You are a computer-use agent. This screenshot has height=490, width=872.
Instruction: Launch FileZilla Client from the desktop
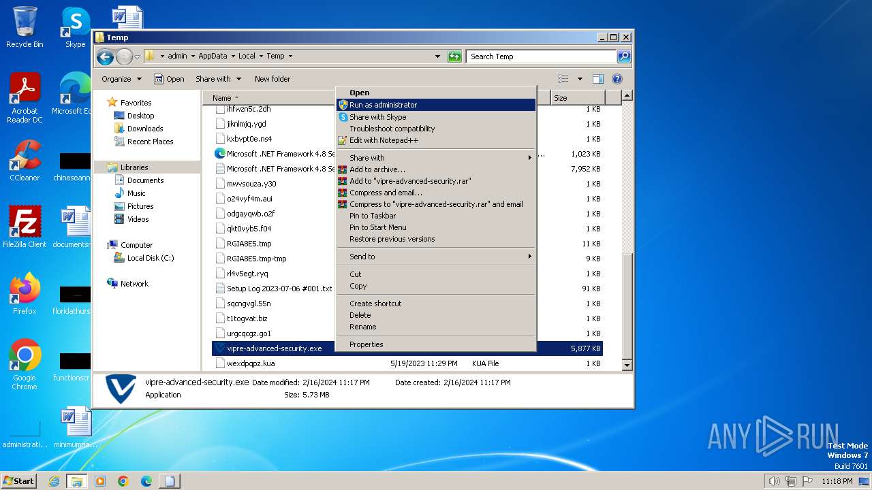[x=25, y=227]
